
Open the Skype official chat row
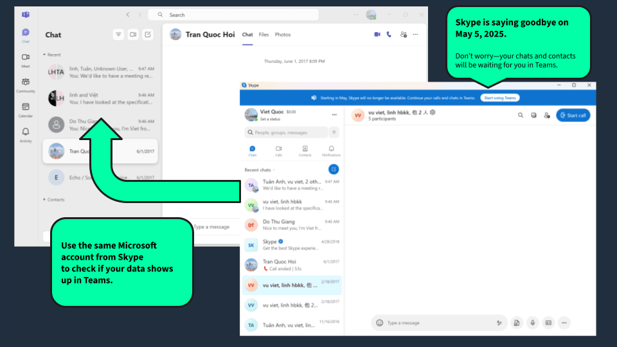click(x=292, y=245)
